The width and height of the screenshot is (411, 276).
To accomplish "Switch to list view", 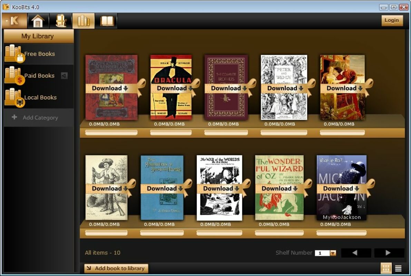I will click(x=398, y=268).
